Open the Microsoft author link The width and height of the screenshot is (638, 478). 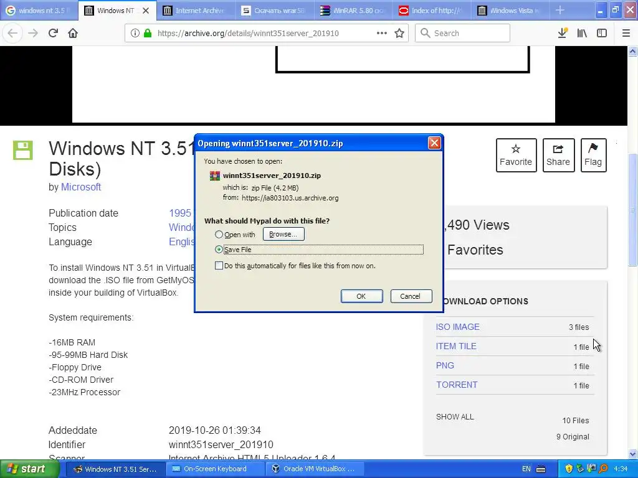[81, 187]
